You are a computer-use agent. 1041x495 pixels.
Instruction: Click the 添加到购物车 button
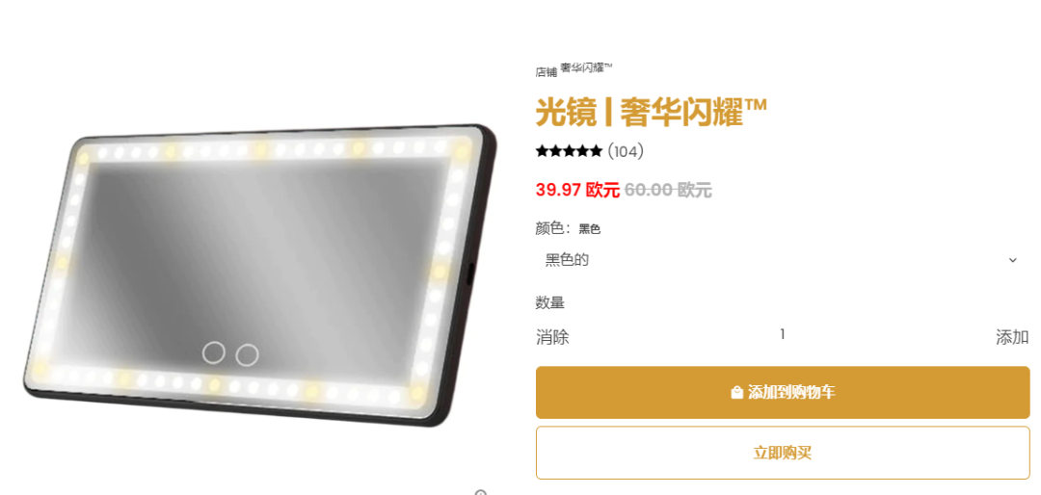[783, 393]
